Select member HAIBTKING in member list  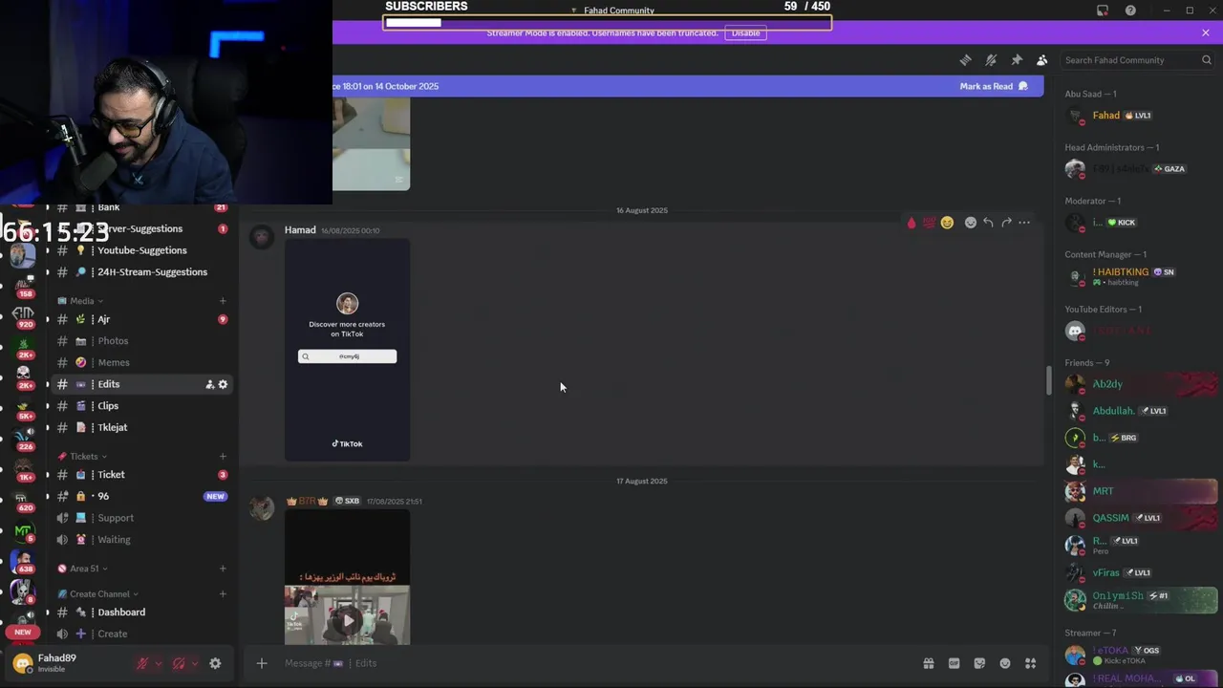(x=1139, y=276)
